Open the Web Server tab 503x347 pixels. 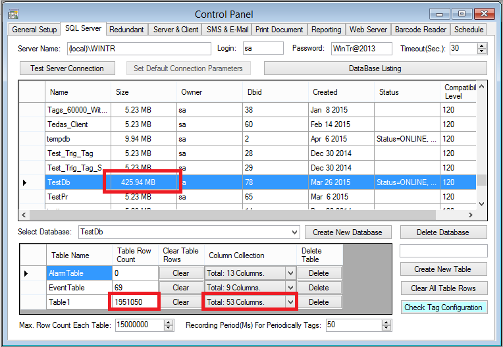[x=368, y=30]
